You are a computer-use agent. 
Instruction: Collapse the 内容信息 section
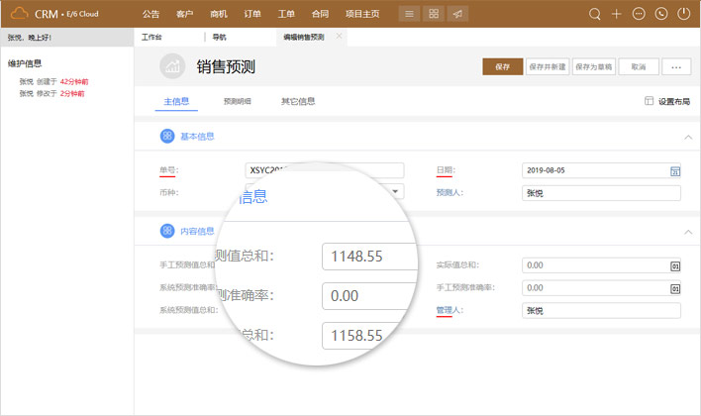coord(687,232)
